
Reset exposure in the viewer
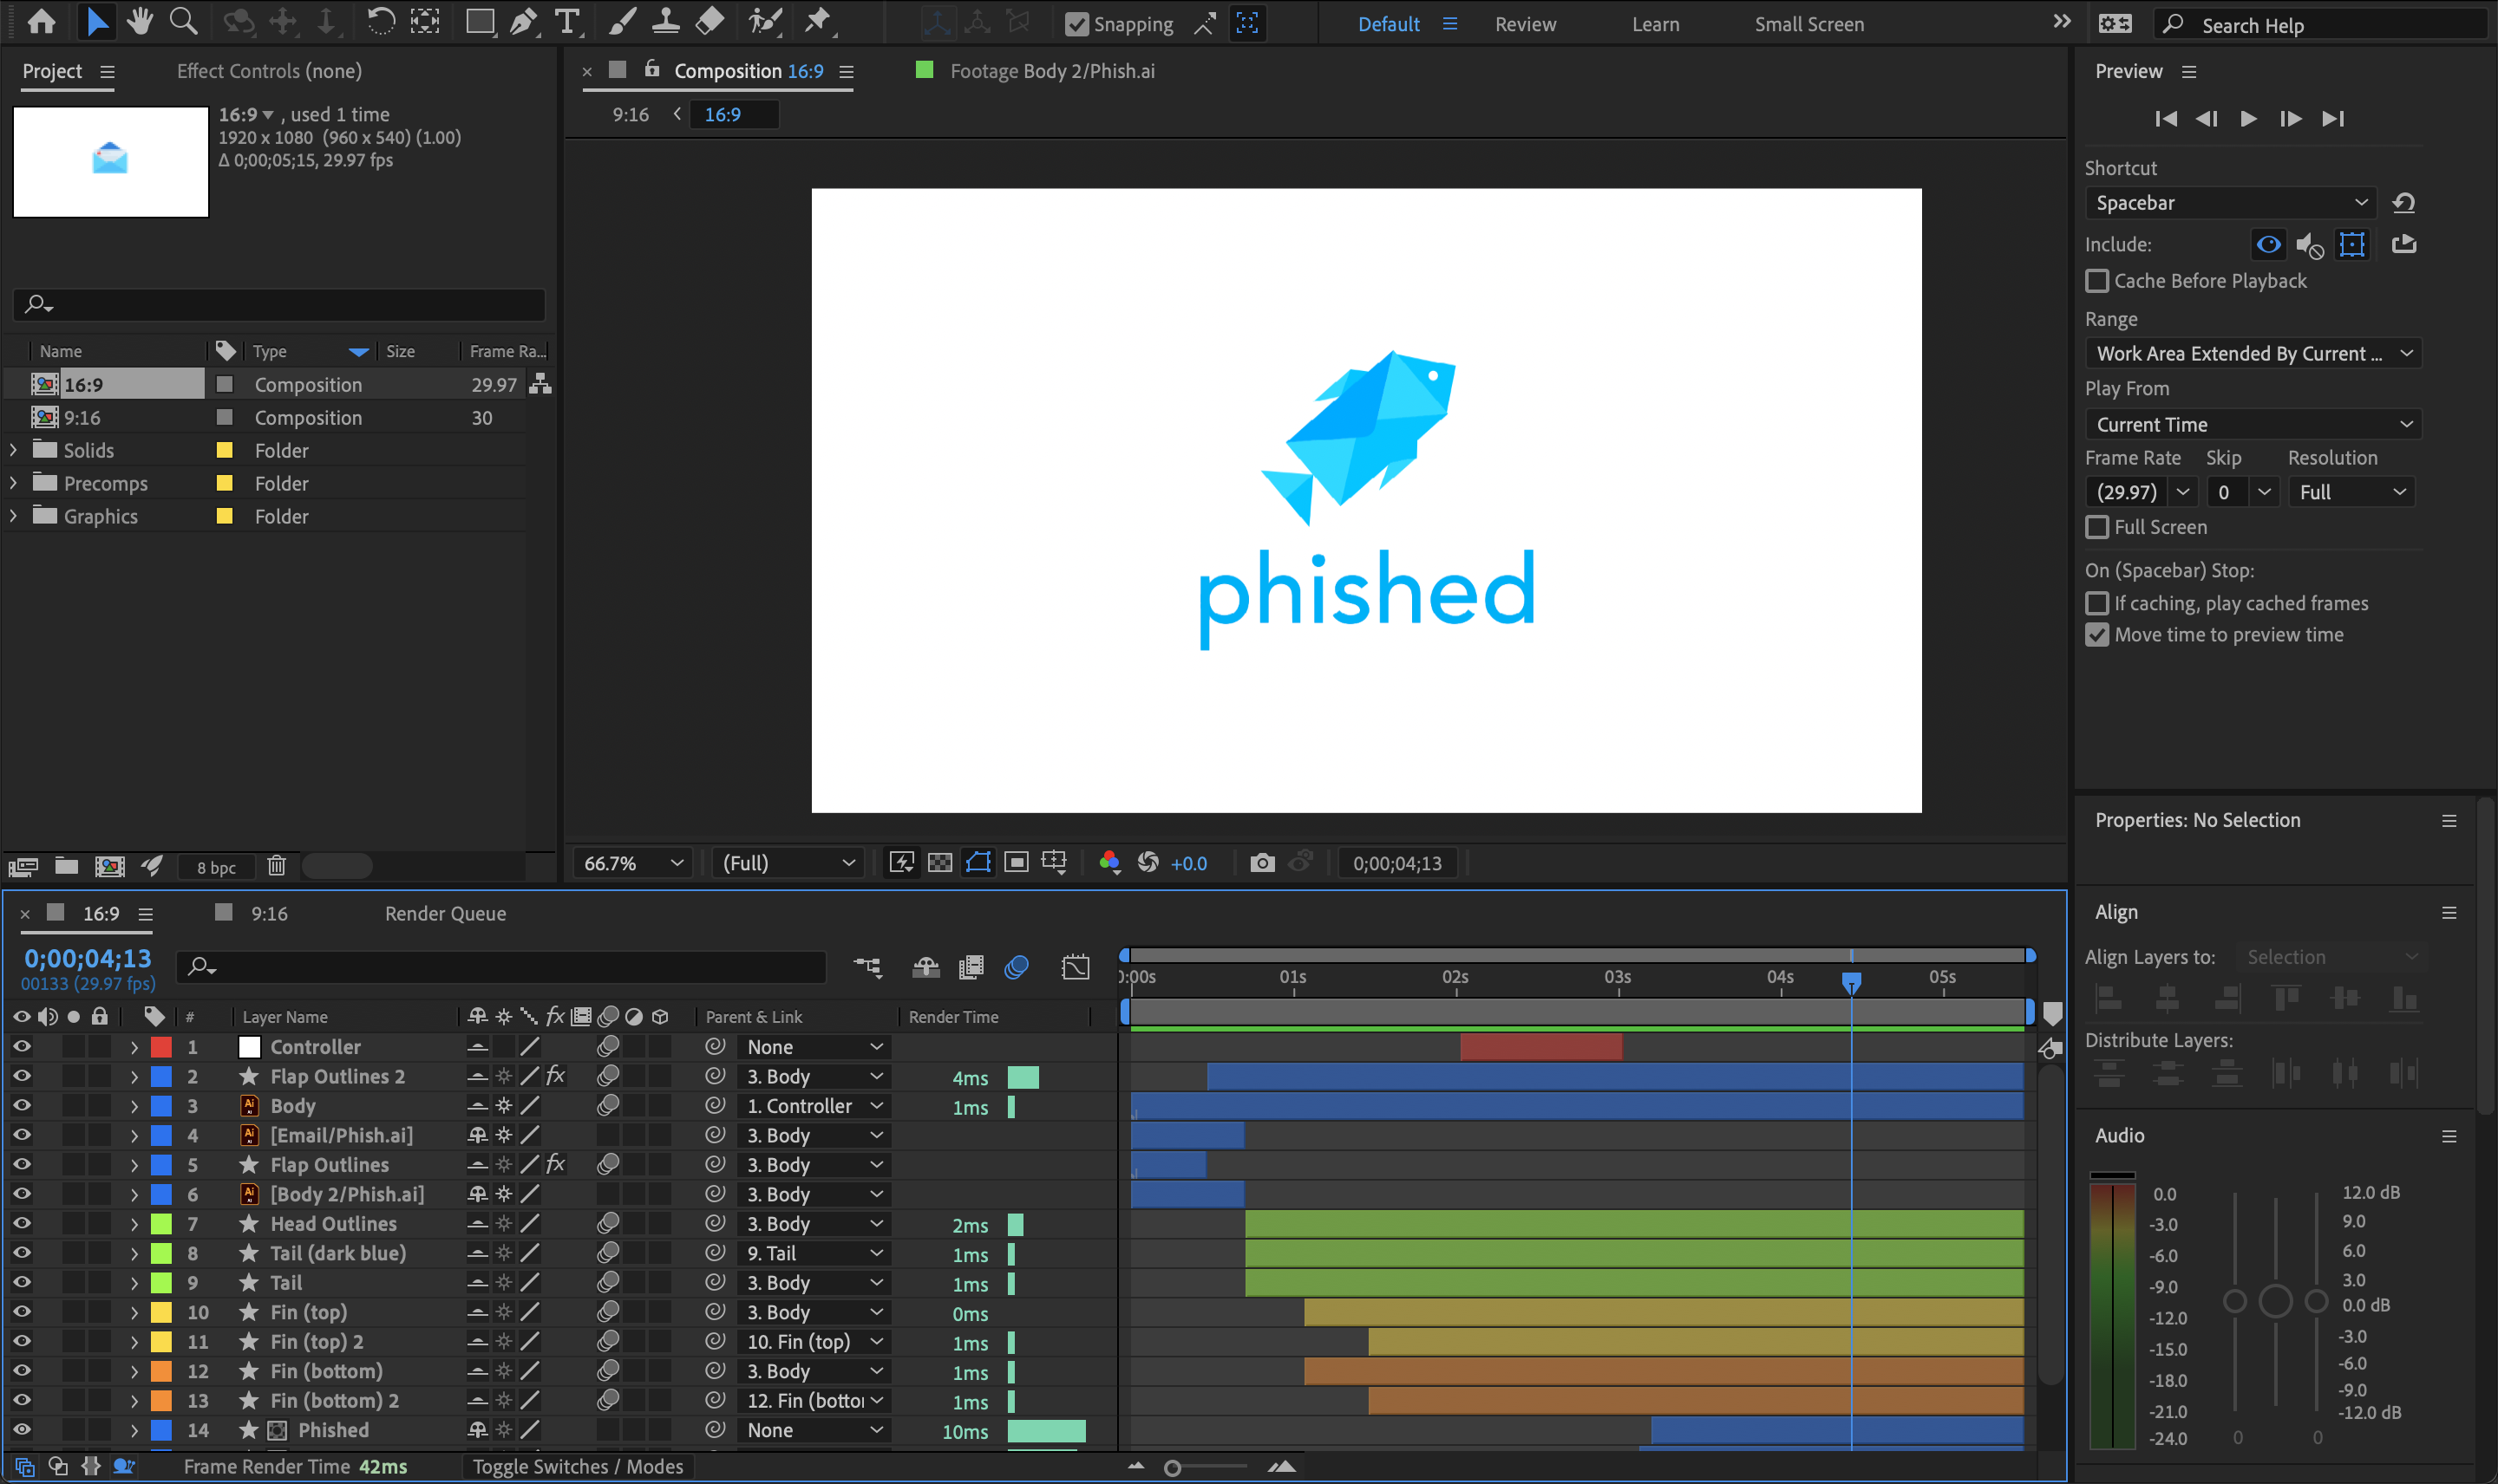click(x=1148, y=862)
